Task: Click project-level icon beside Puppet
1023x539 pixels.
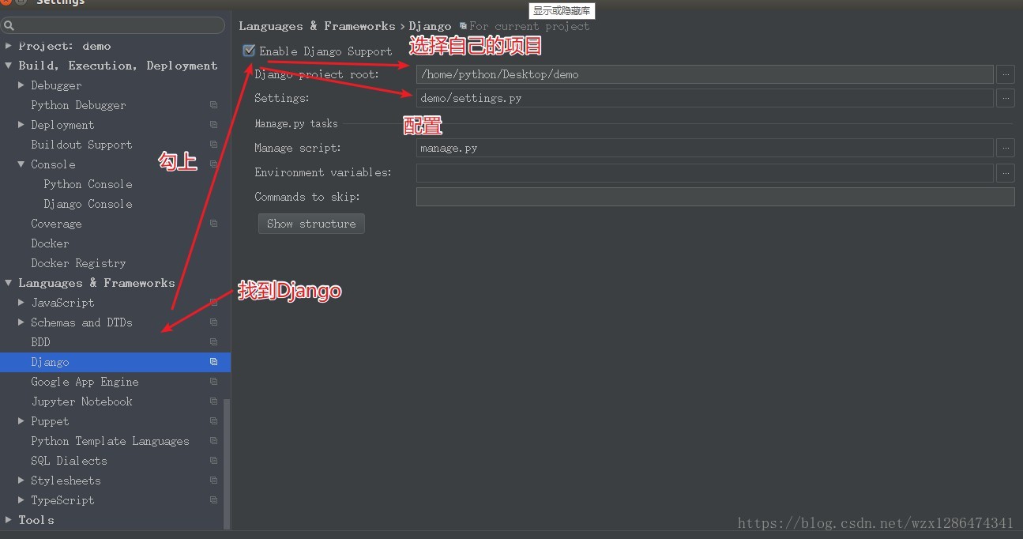Action: (x=213, y=421)
